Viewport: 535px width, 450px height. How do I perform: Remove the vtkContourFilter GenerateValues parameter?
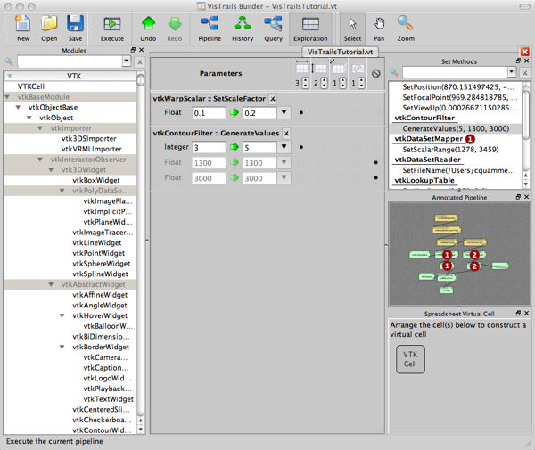pyautogui.click(x=286, y=134)
